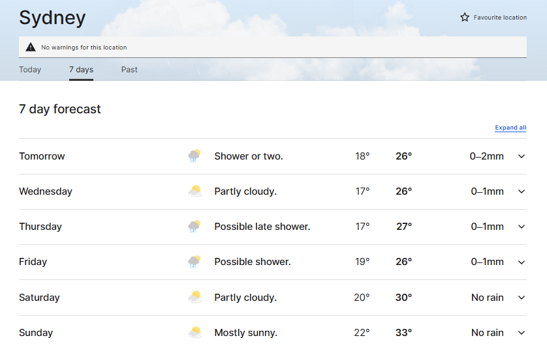Expand Sunday's forecast chevron
The width and height of the screenshot is (547, 351).
[x=522, y=333]
